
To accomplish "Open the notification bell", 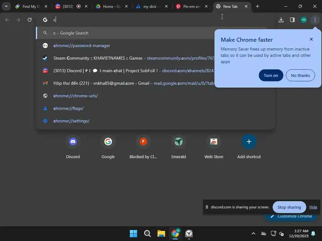I will coord(314,233).
